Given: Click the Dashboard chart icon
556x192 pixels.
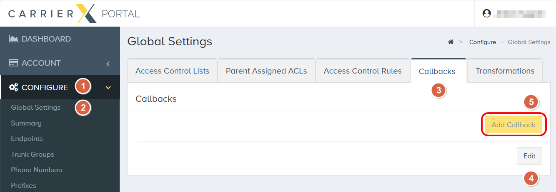Looking at the screenshot, I should [x=14, y=39].
